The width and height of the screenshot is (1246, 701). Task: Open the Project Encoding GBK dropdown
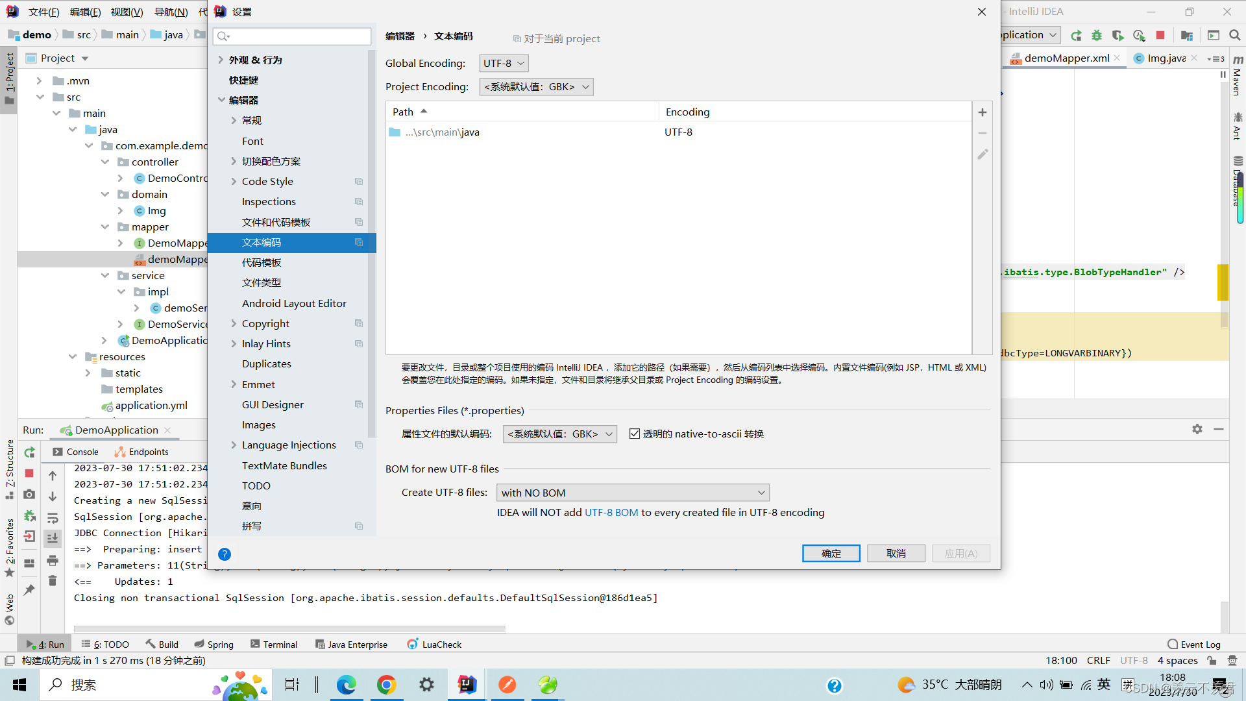pos(536,86)
